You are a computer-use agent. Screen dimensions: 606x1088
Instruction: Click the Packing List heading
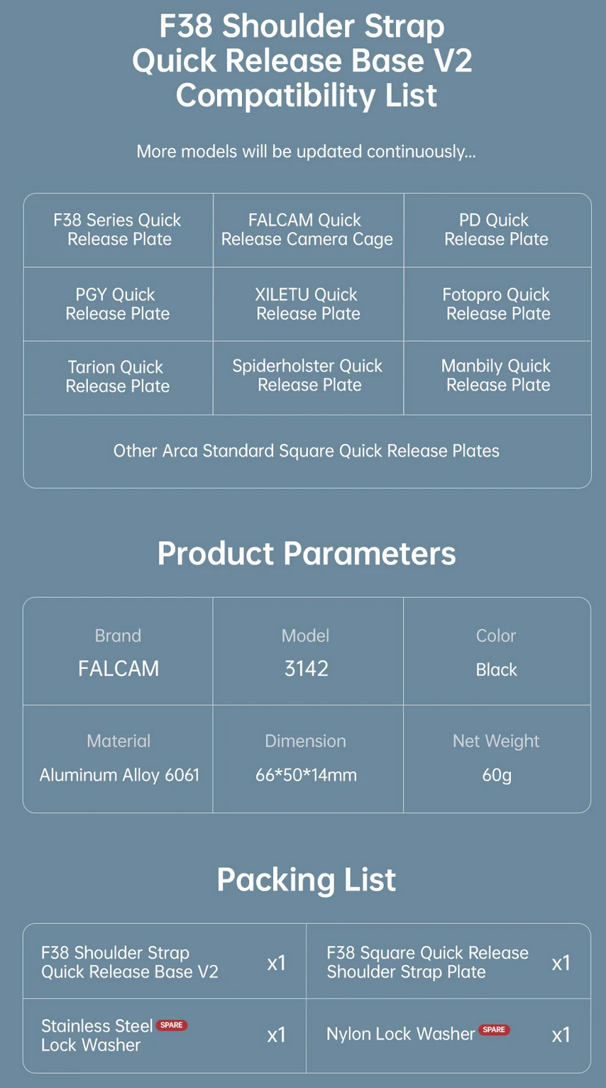(x=307, y=879)
